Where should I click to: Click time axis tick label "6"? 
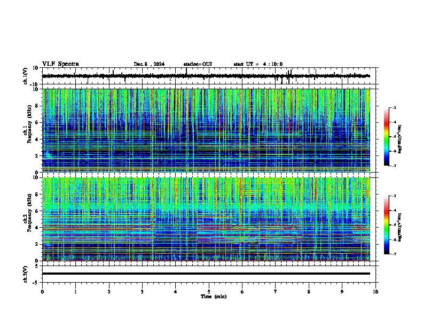pos(242,292)
